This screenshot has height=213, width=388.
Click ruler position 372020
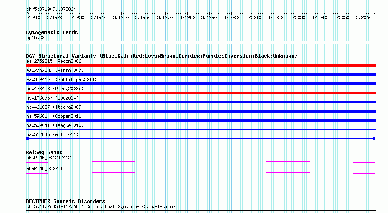click(276, 17)
